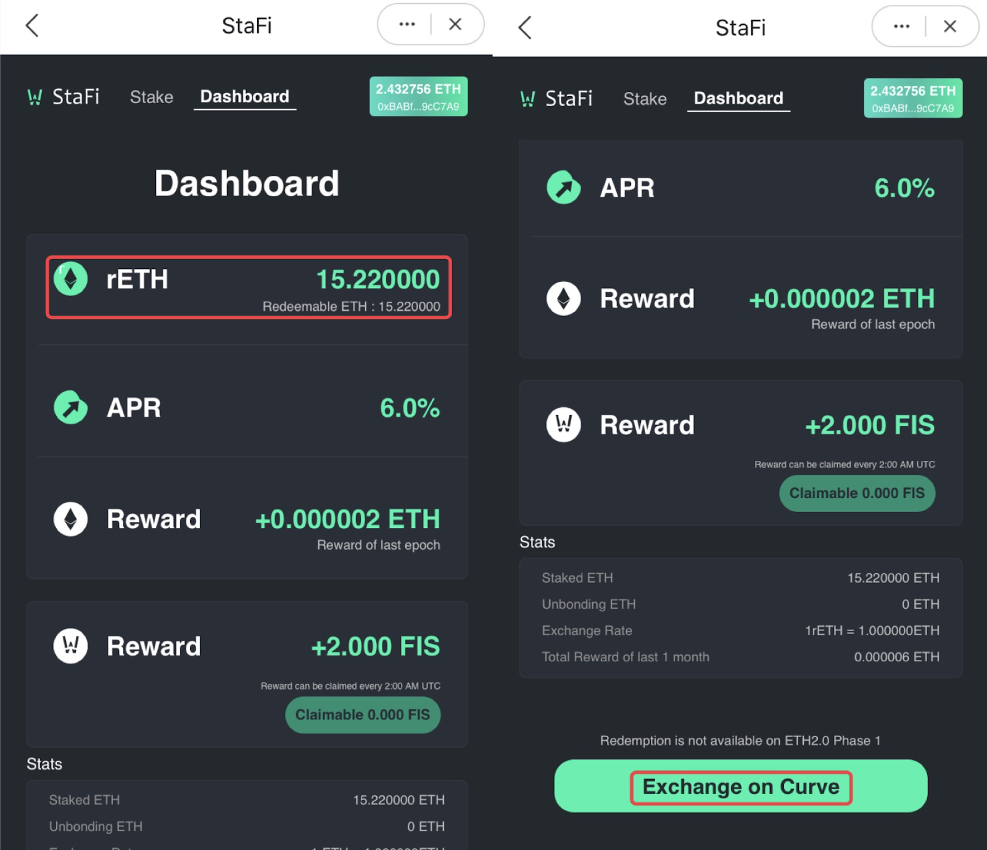The image size is (987, 850).
Task: Close the right StaFi mini app
Action: (x=950, y=26)
